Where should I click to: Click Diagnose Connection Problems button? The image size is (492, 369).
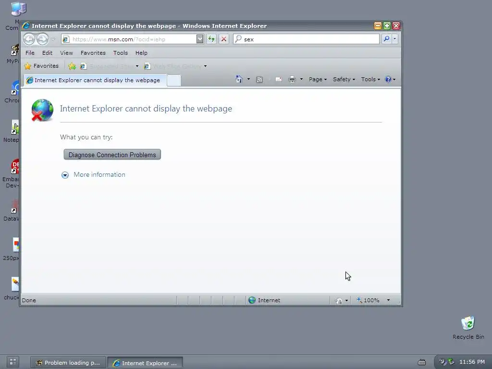(x=112, y=155)
